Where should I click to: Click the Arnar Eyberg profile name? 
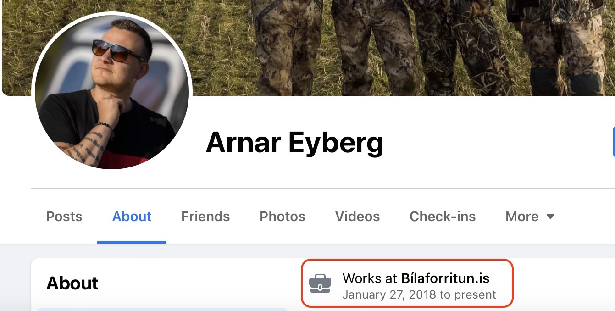click(x=294, y=142)
